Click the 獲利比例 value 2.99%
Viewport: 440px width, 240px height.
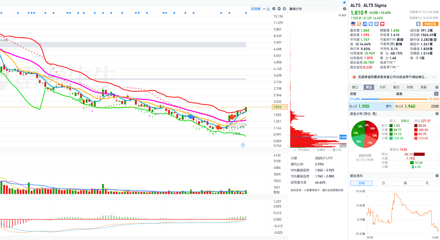point(319,164)
